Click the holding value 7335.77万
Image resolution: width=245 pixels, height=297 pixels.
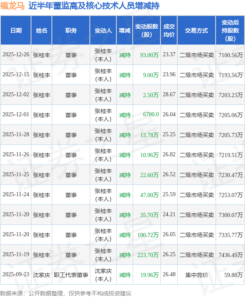click(x=230, y=235)
